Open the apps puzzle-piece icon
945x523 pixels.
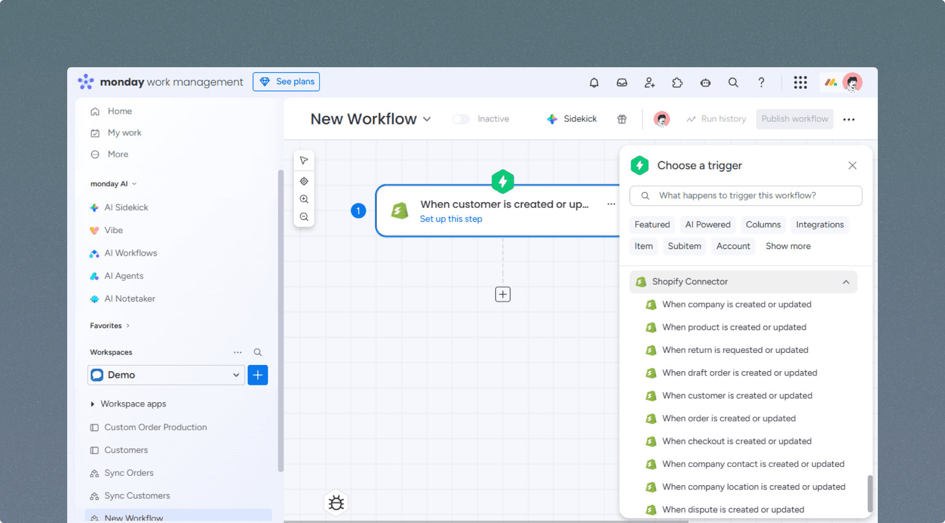pyautogui.click(x=677, y=82)
